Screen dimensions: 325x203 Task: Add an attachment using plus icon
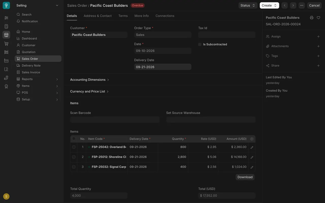pyautogui.click(x=318, y=46)
